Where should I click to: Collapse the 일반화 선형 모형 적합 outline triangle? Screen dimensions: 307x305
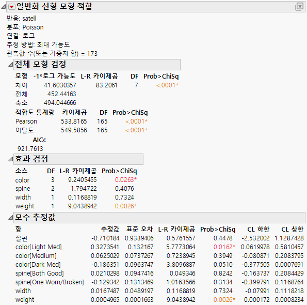(x=3, y=7)
